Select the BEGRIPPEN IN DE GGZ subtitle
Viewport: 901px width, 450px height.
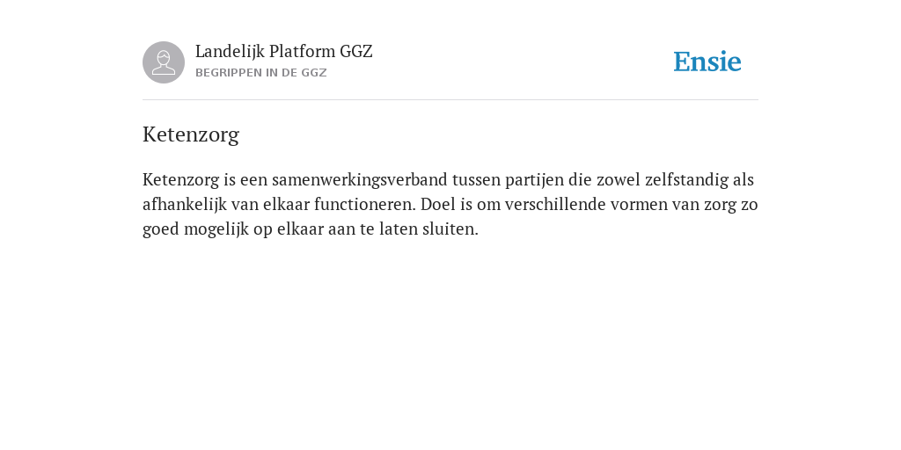[260, 73]
